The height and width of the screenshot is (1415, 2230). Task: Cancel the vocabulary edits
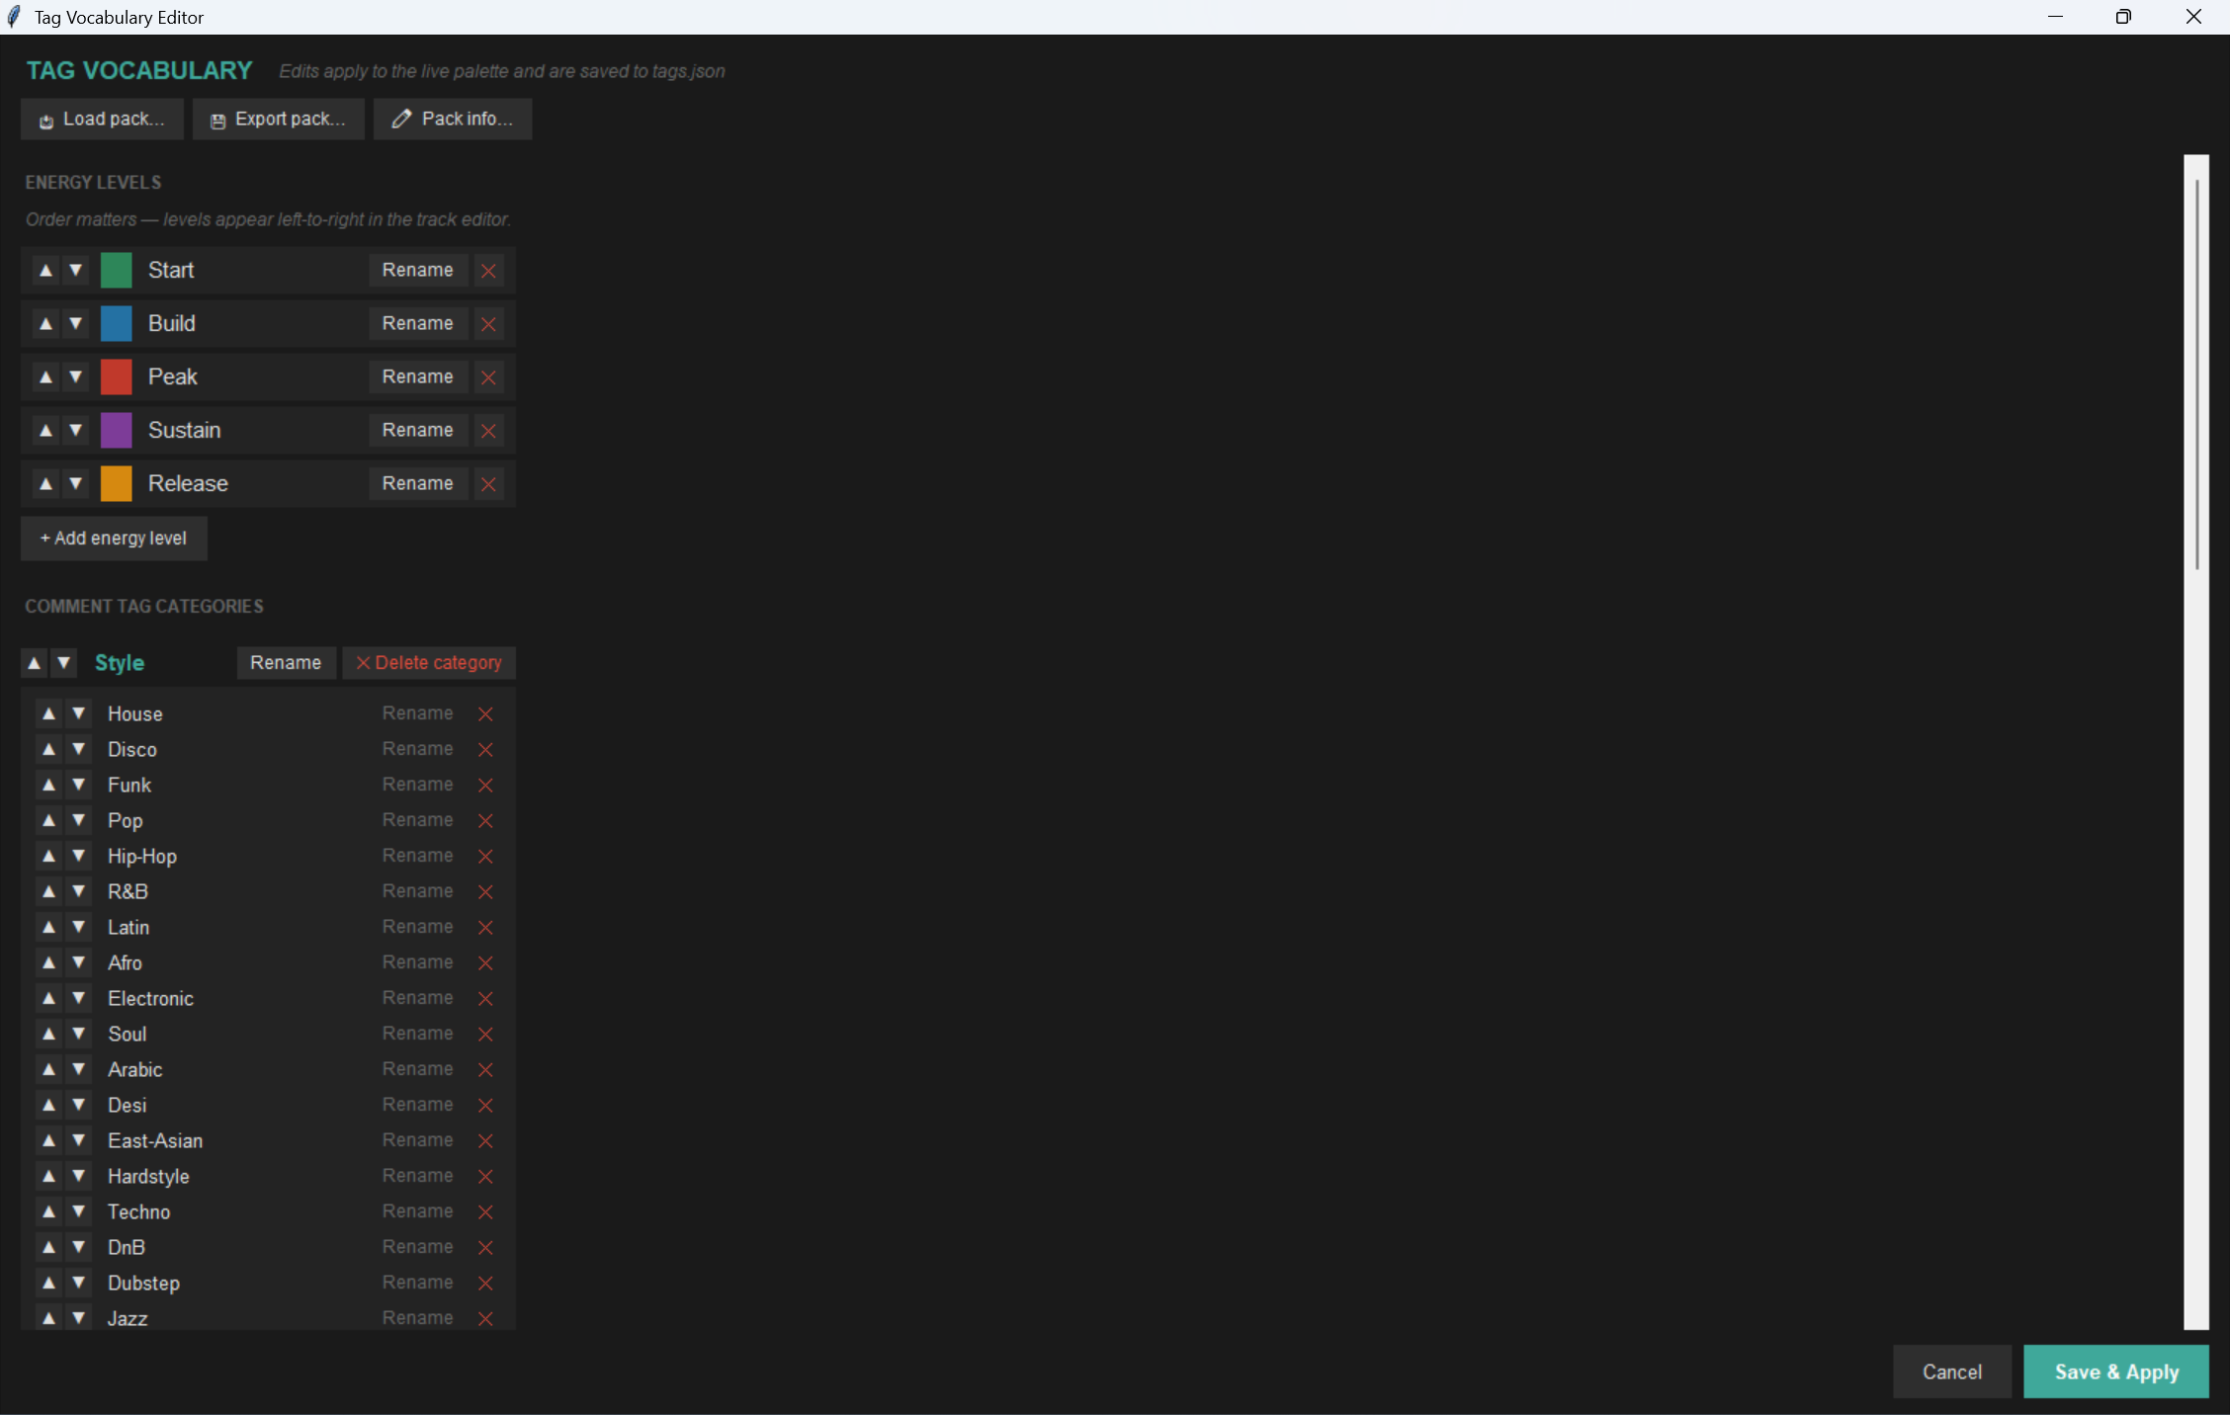click(1951, 1372)
